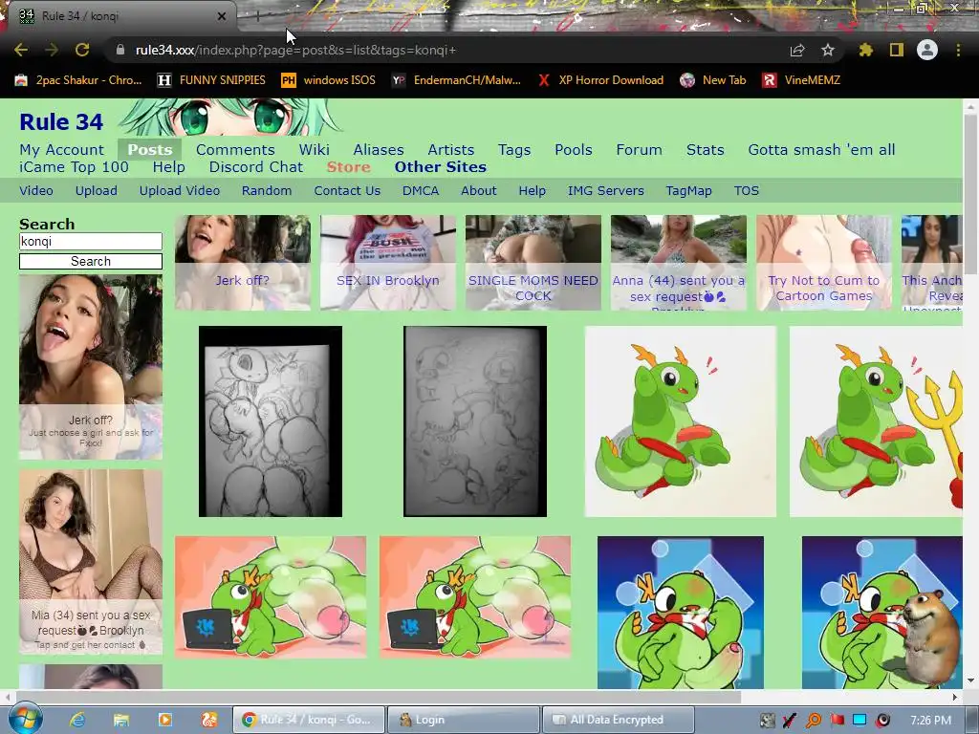Screen dimensions: 979x734
Task: Open a new tab with the plus button
Action: point(257,17)
